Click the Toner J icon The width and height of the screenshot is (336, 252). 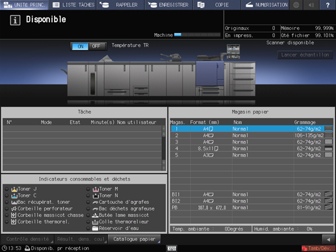(14, 189)
